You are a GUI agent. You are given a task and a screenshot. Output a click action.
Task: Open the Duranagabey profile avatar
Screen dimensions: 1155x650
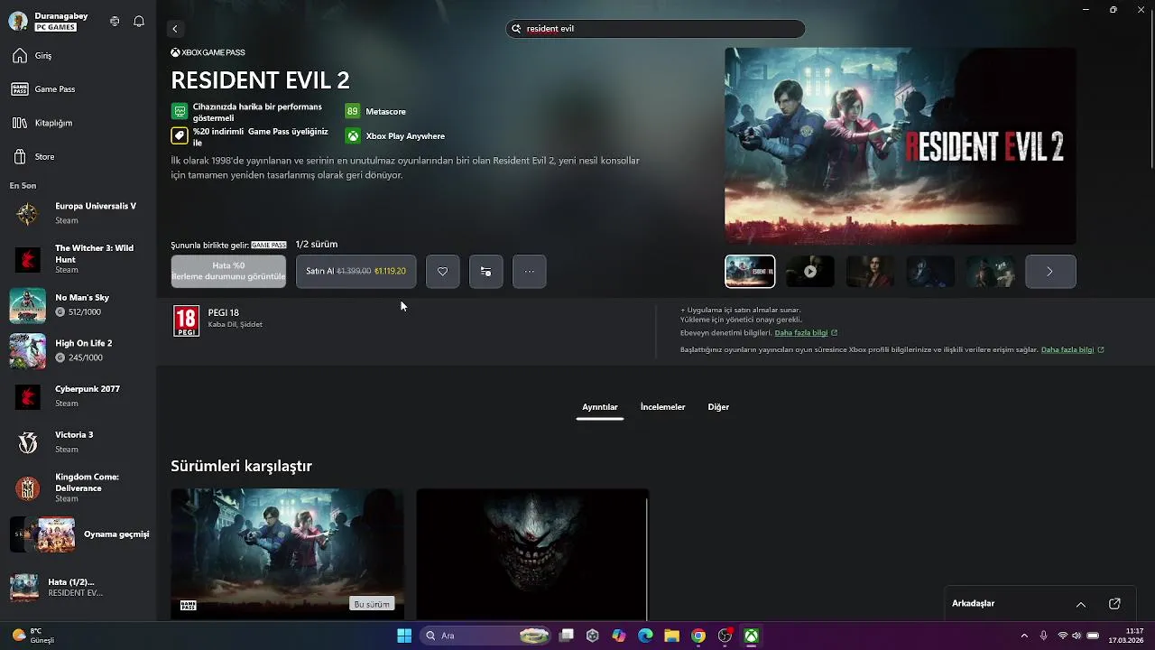18,22
